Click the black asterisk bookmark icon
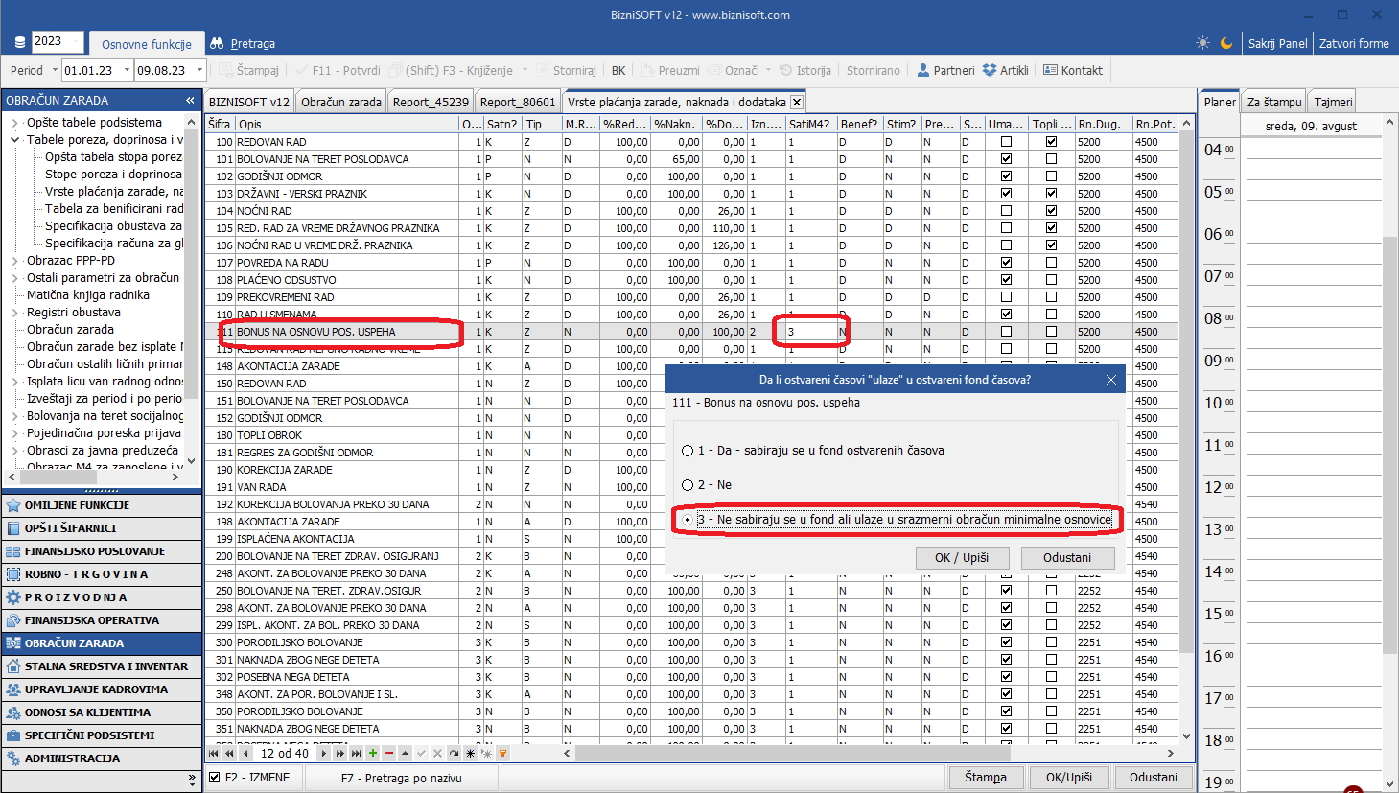1399x793 pixels. click(x=470, y=754)
